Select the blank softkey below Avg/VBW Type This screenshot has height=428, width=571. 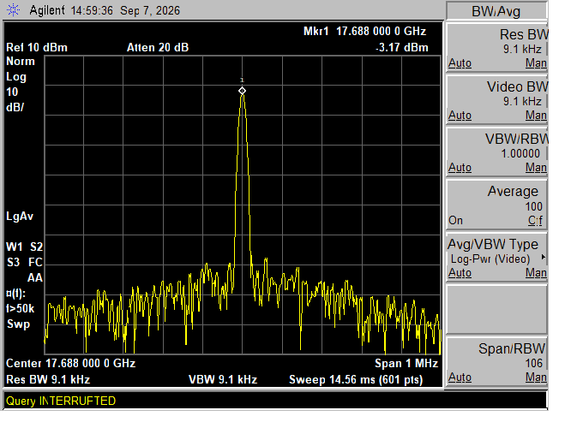click(x=496, y=310)
